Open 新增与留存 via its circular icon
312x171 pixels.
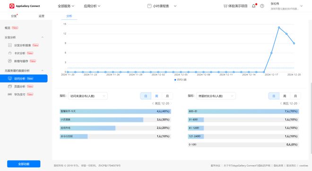pos(10,61)
